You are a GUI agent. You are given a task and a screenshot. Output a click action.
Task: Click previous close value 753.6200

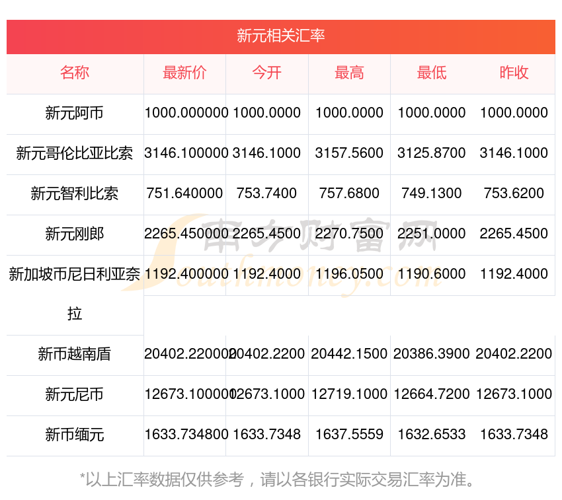(x=514, y=194)
